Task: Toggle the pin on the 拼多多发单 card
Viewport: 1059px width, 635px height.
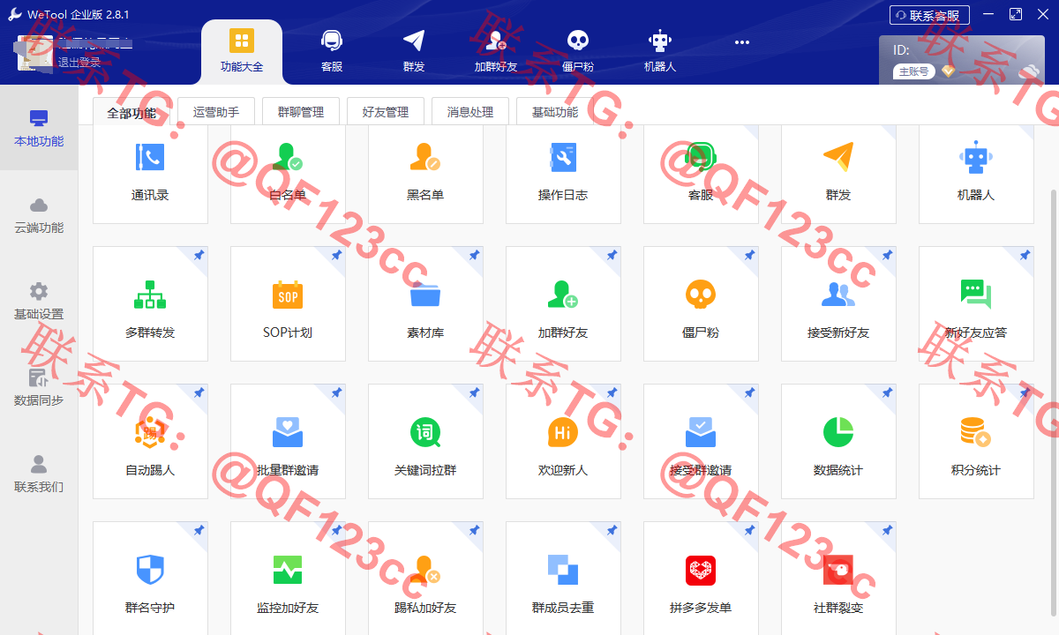Action: 749,530
